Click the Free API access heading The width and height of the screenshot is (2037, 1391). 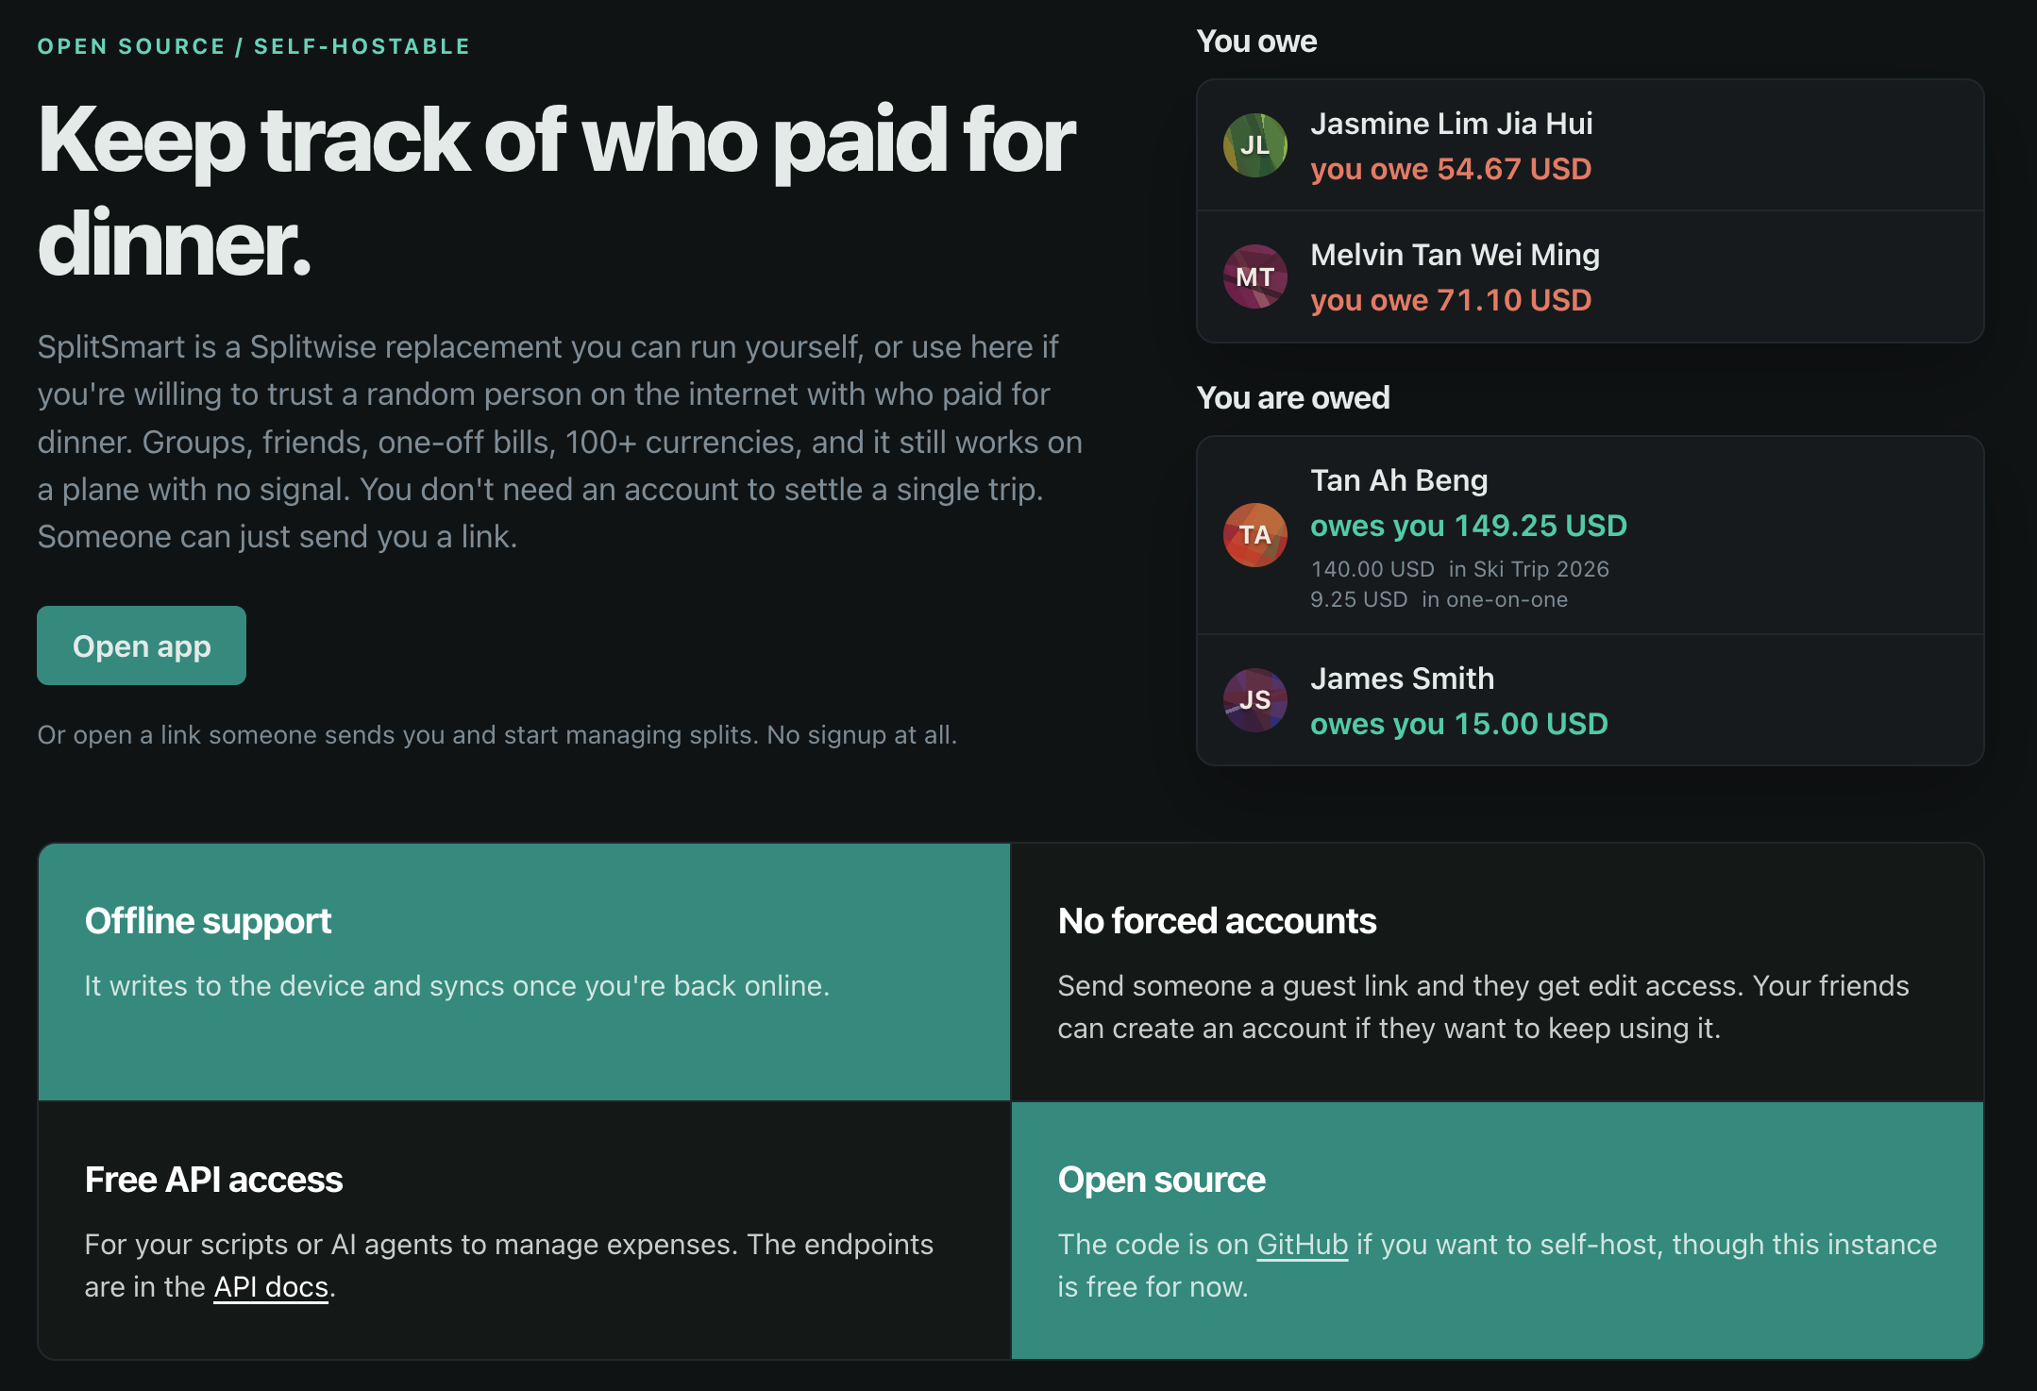(x=213, y=1180)
